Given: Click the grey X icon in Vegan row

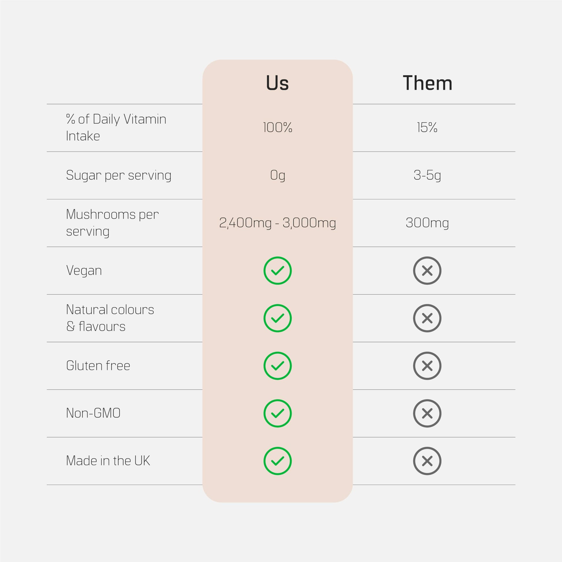Looking at the screenshot, I should [x=427, y=271].
